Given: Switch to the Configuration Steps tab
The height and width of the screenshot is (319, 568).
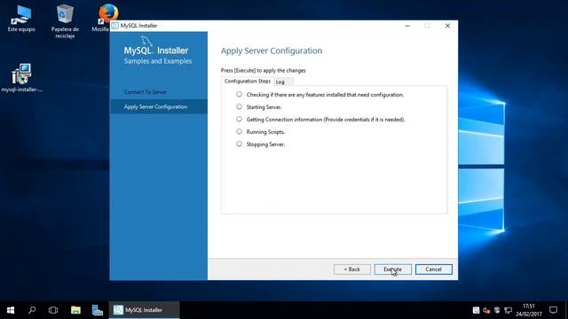Looking at the screenshot, I should pos(247,82).
